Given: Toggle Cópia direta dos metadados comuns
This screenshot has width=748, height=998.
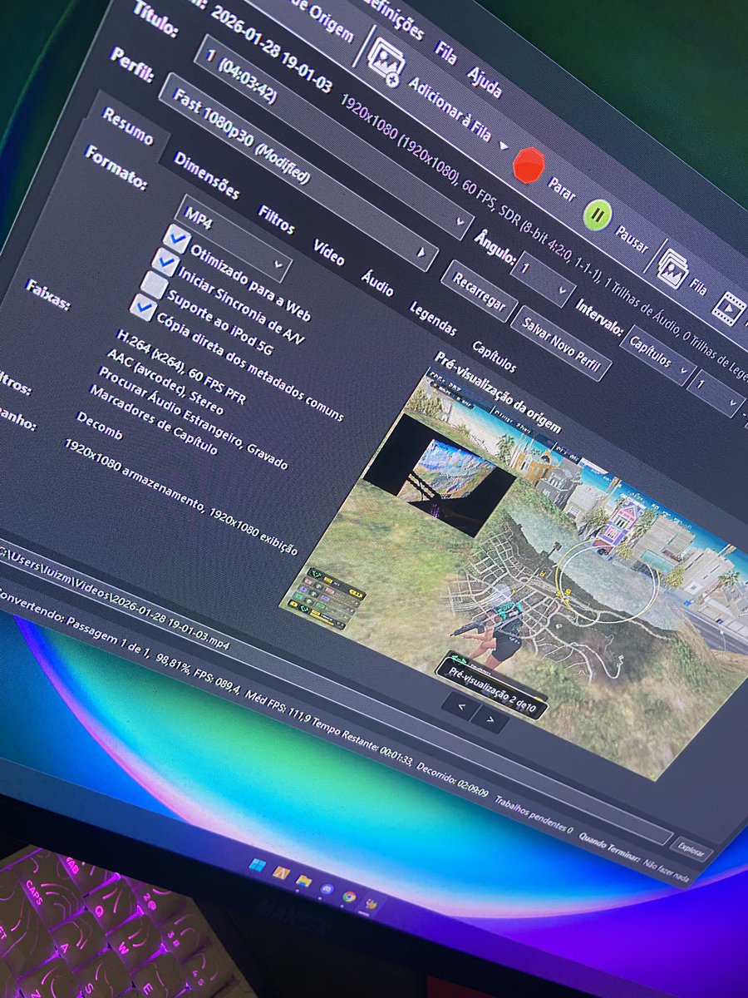Looking at the screenshot, I should [142, 308].
